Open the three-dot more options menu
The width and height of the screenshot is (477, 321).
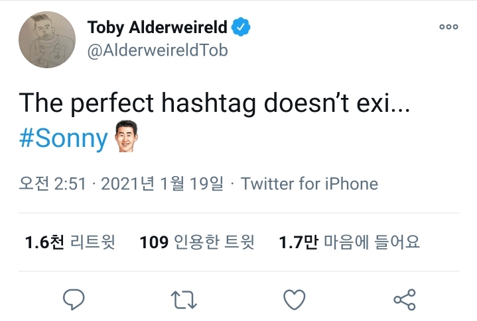(448, 27)
